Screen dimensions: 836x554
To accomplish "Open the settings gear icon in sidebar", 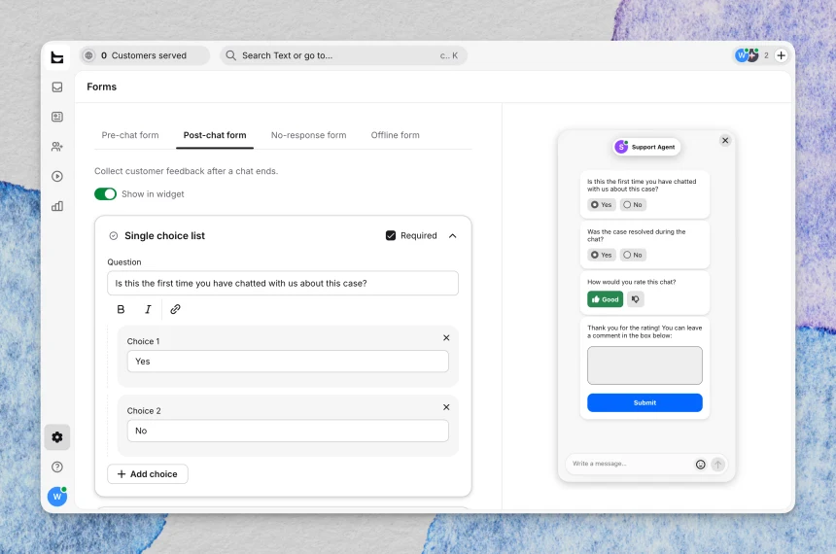I will click(57, 437).
